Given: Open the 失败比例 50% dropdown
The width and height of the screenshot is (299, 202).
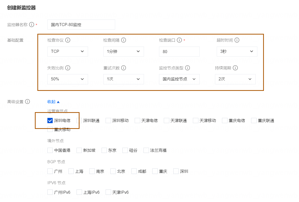Looking at the screenshot, I should tap(68, 79).
